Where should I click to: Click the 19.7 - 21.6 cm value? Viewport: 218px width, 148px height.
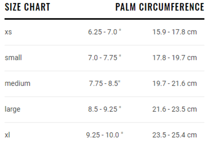click(174, 83)
